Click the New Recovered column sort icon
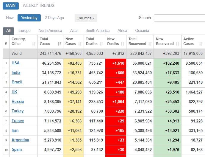Viewport: 205px width, 157px height. click(x=177, y=44)
